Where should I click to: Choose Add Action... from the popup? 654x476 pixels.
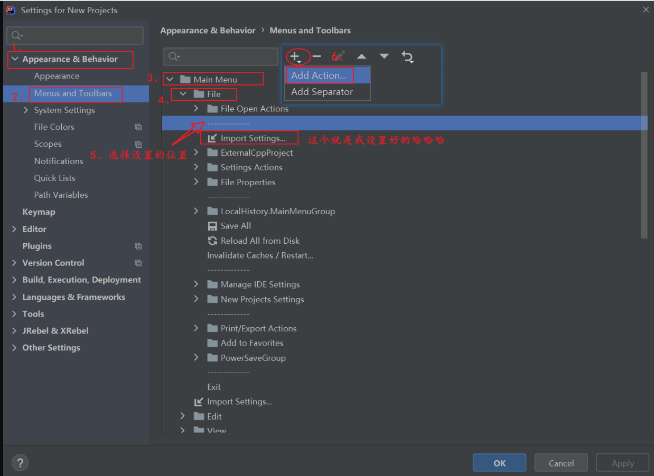point(327,75)
